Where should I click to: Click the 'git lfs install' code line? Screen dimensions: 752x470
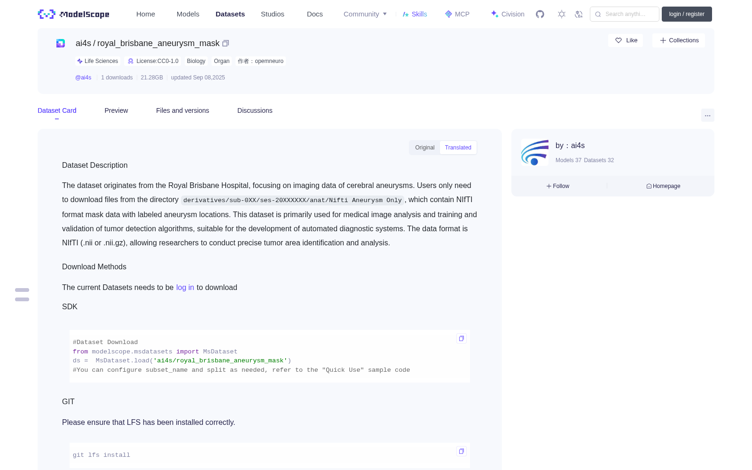(102, 455)
